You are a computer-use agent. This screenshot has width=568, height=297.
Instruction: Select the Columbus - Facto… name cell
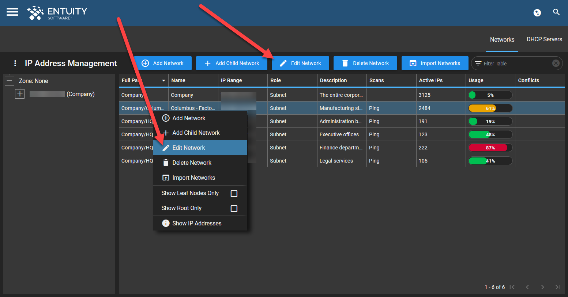coord(193,108)
